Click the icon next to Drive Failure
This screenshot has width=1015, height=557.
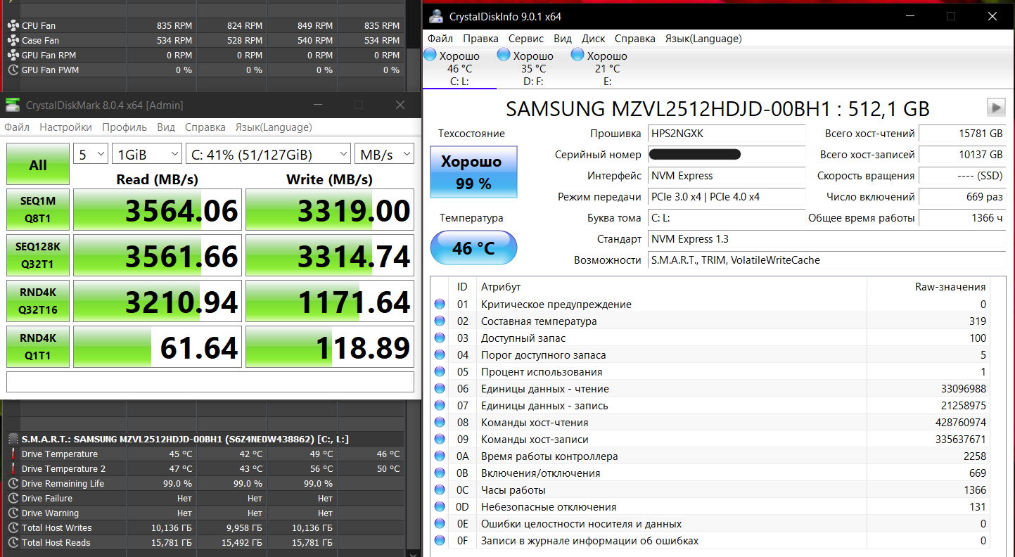(13, 498)
